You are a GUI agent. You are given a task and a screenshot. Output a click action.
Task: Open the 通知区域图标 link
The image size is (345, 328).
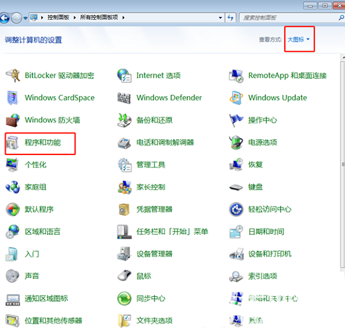click(46, 299)
